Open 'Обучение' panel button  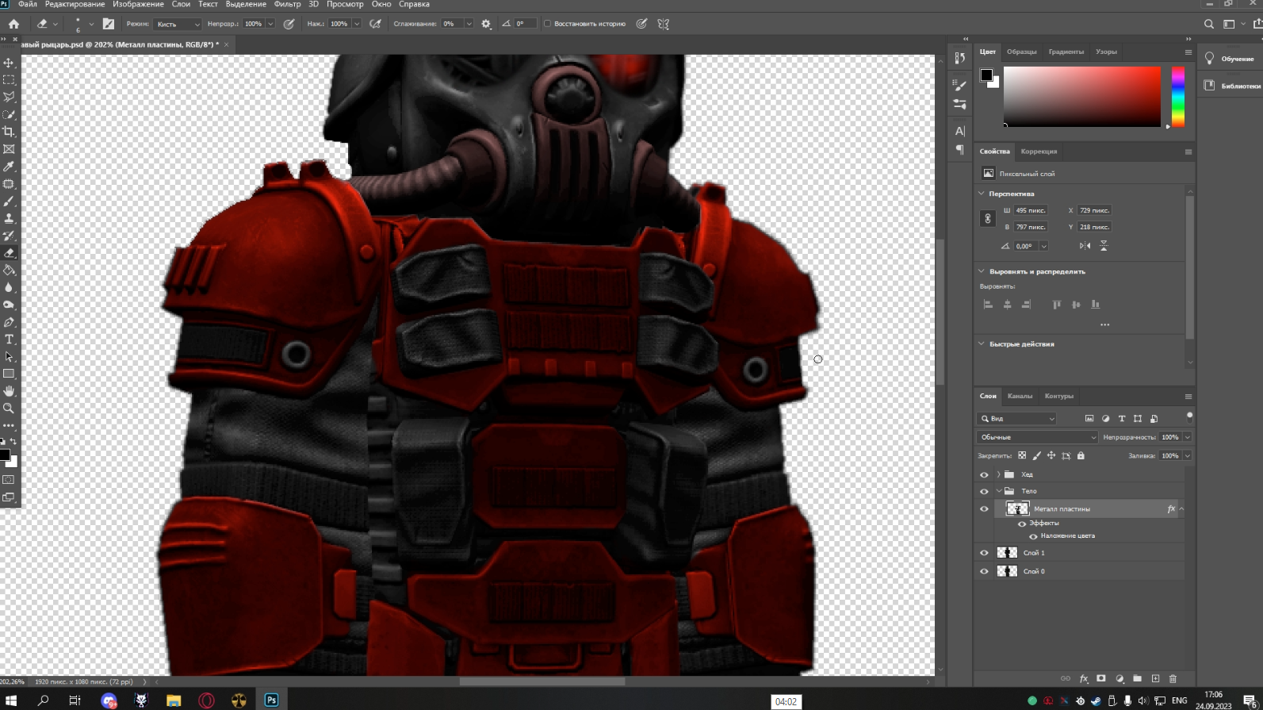[1230, 59]
